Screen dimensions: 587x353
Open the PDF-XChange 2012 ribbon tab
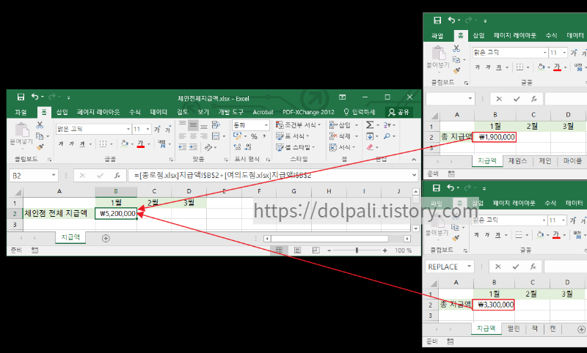click(308, 112)
